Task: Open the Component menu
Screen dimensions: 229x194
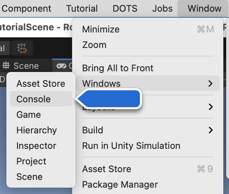Action: (x=26, y=8)
